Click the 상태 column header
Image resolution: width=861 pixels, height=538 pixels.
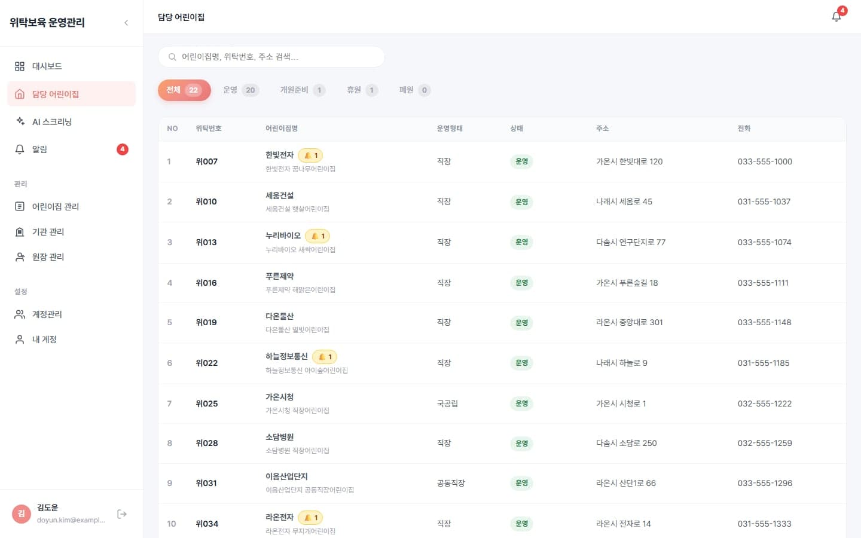pos(517,129)
